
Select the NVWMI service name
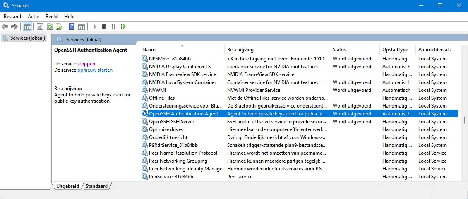[157, 90]
